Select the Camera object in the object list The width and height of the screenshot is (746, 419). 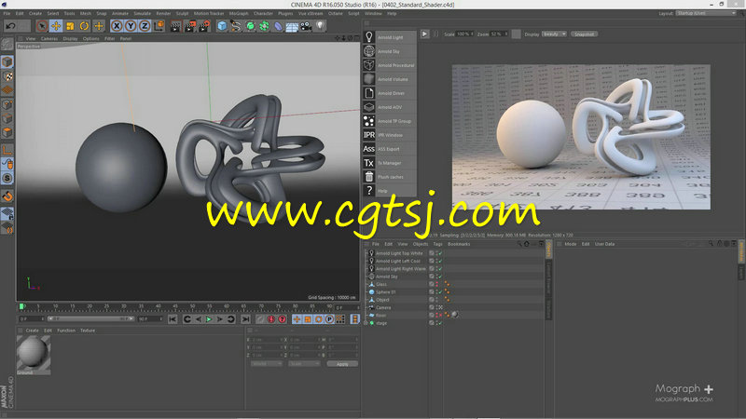coord(383,307)
